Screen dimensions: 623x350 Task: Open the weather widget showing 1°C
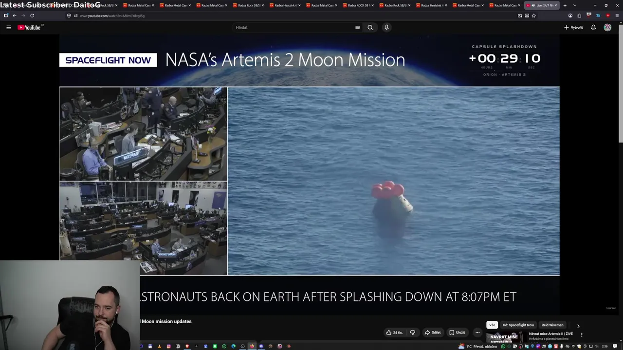(477, 346)
